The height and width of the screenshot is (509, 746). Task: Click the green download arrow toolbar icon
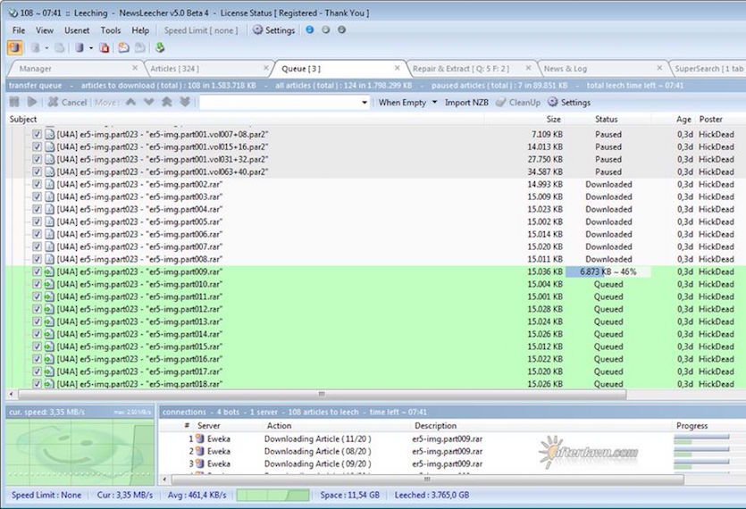coord(160,47)
